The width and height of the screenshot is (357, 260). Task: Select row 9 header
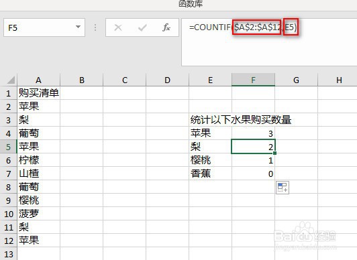(x=9, y=200)
